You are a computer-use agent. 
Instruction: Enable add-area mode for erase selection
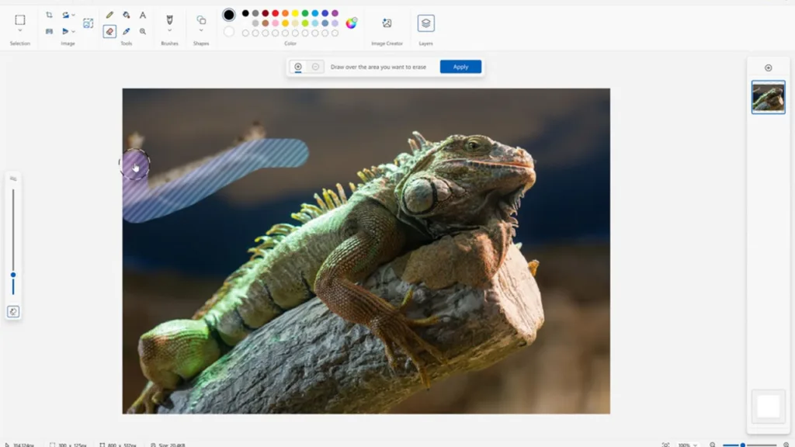pos(298,67)
